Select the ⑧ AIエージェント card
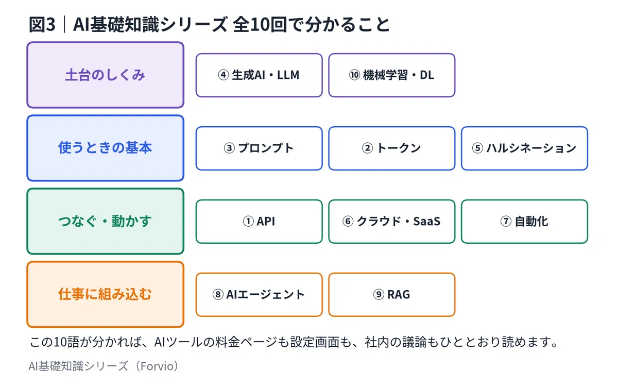This screenshot has width=618, height=387. [x=259, y=295]
